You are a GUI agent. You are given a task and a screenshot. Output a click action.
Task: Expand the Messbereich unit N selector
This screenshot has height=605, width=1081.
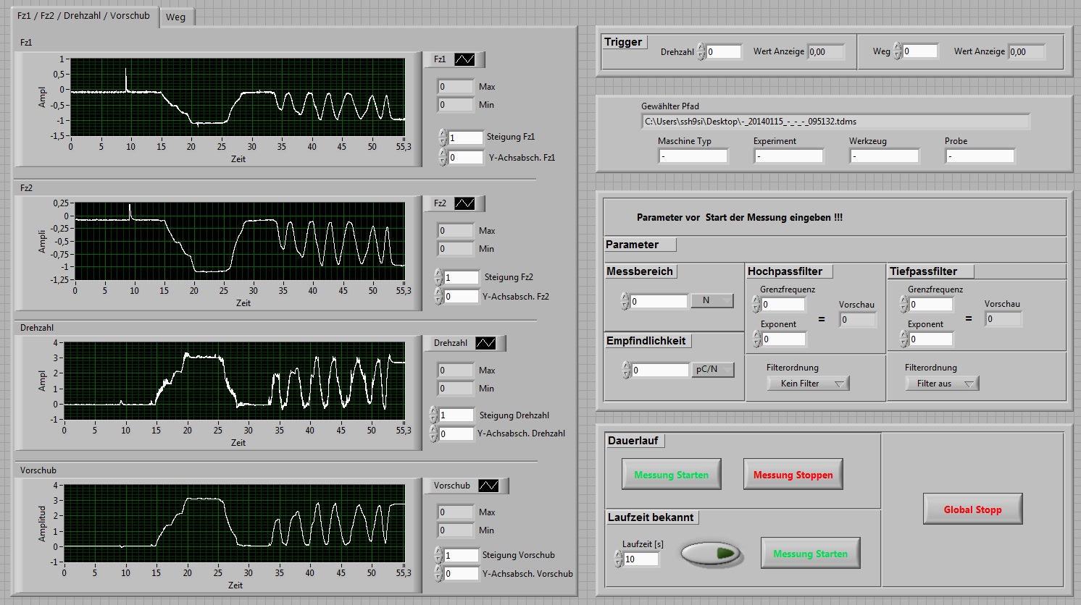click(x=712, y=300)
